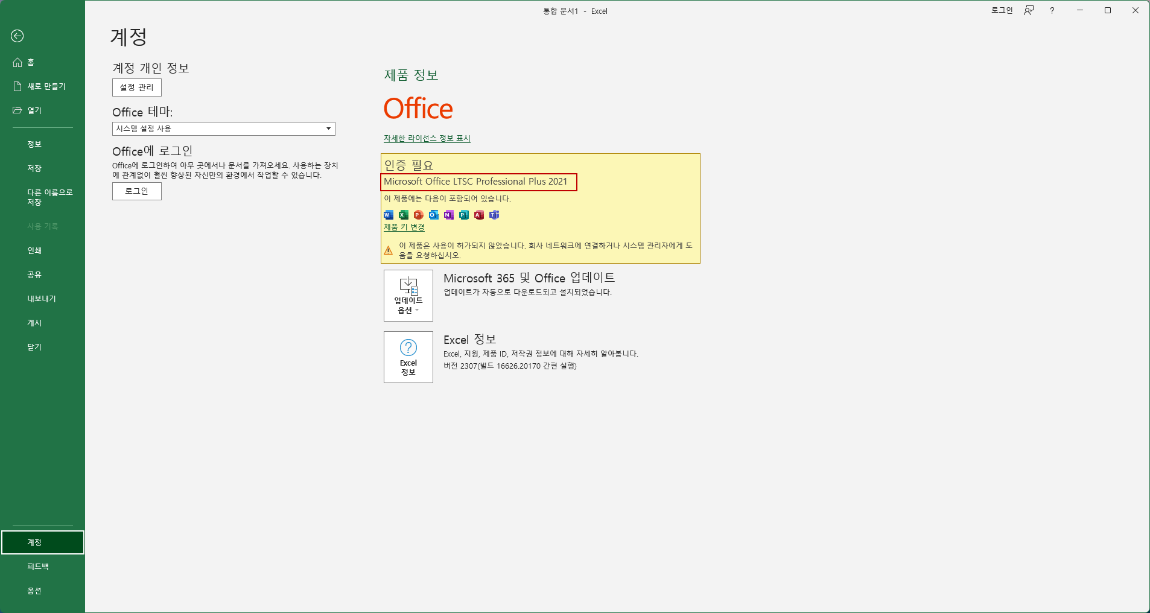Click Change Product Key (제품 키 변경) link
The height and width of the screenshot is (613, 1150).
(404, 227)
